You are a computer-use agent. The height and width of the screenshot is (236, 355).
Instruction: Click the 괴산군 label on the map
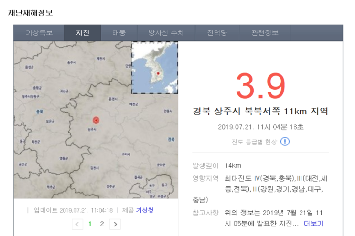click(x=64, y=91)
